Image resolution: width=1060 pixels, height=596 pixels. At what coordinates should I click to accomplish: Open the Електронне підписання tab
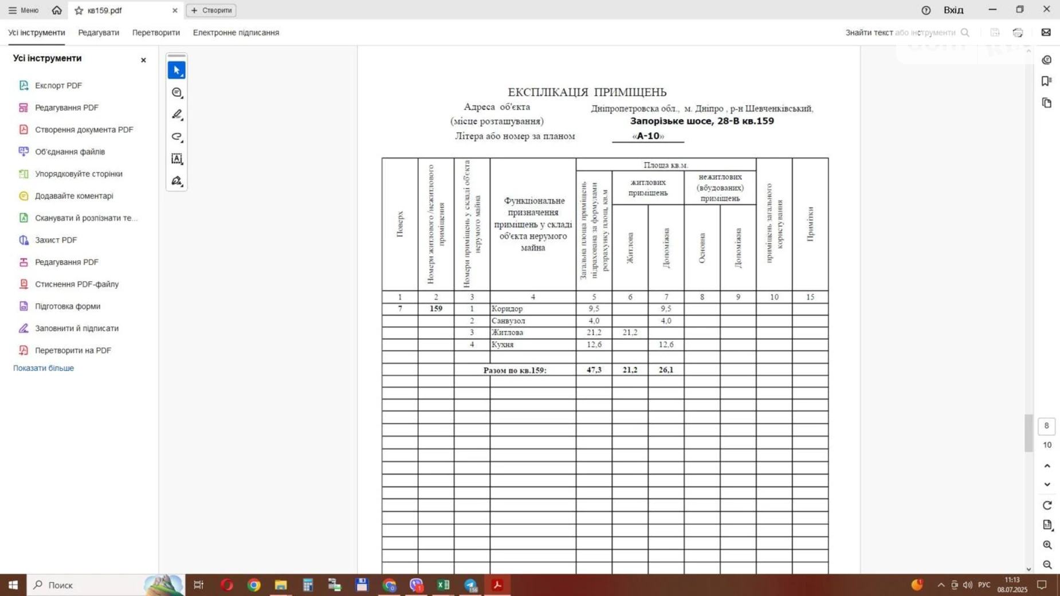pos(235,33)
